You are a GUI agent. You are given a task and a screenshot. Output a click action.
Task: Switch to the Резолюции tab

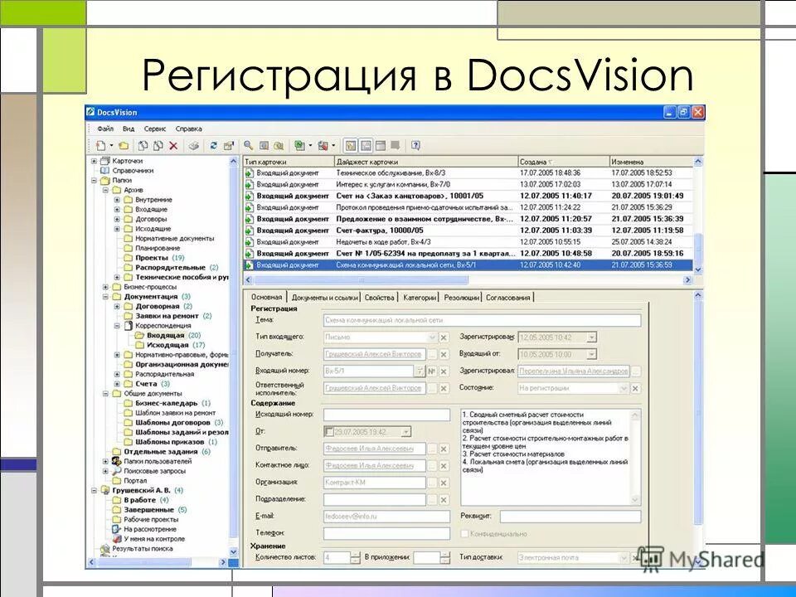[461, 298]
